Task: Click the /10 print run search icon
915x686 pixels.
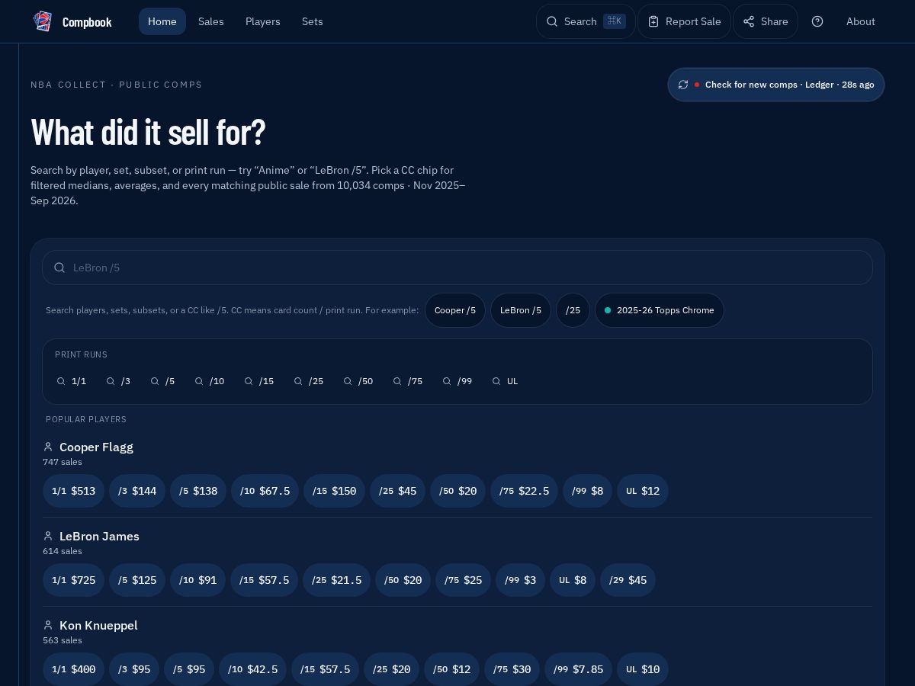Action: 199,381
